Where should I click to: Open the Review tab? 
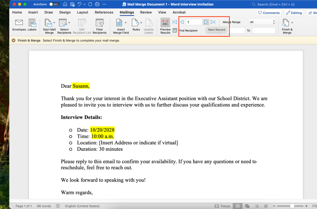[x=145, y=12]
